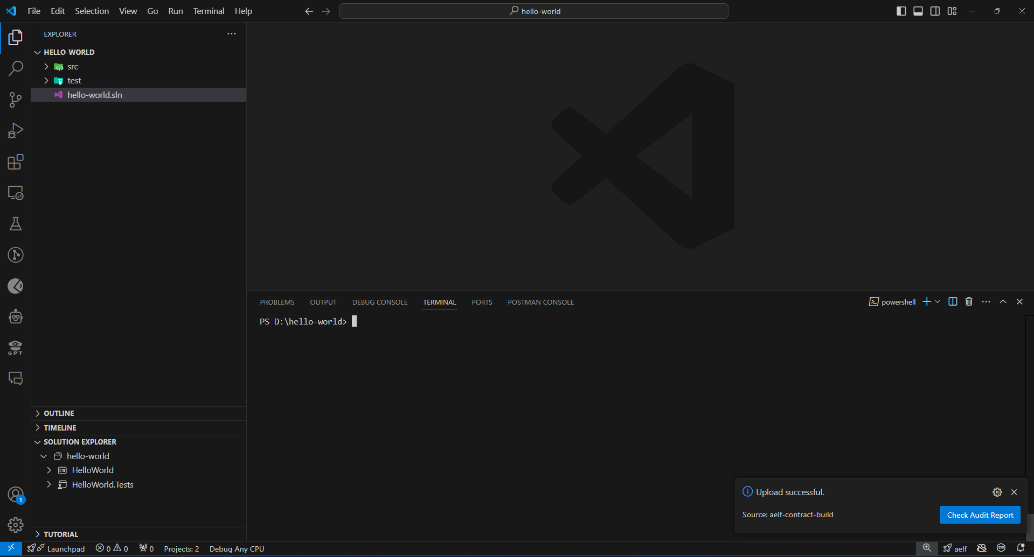1034x557 pixels.
Task: Expand the HelloWorld.Tests project node
Action: [49, 485]
